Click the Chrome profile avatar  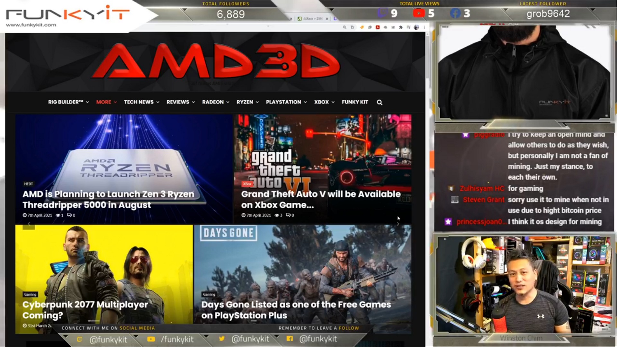[416, 27]
